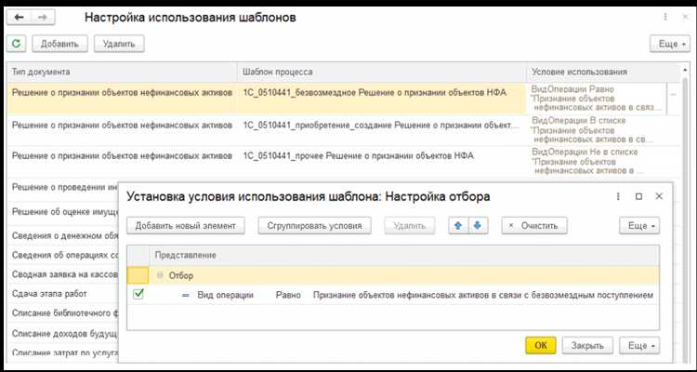Click the Представление column header
697x372 pixels.
(404, 255)
